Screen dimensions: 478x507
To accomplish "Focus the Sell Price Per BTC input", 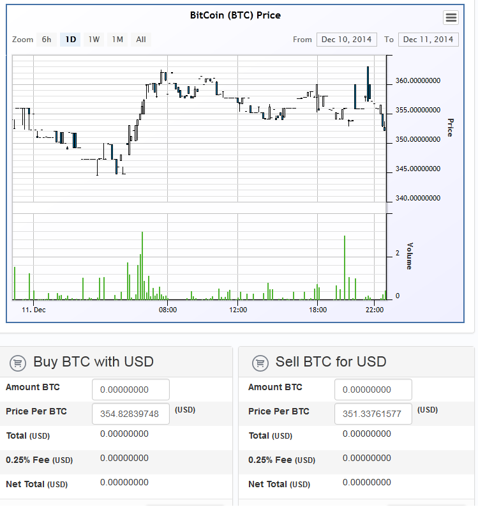I will 373,414.
